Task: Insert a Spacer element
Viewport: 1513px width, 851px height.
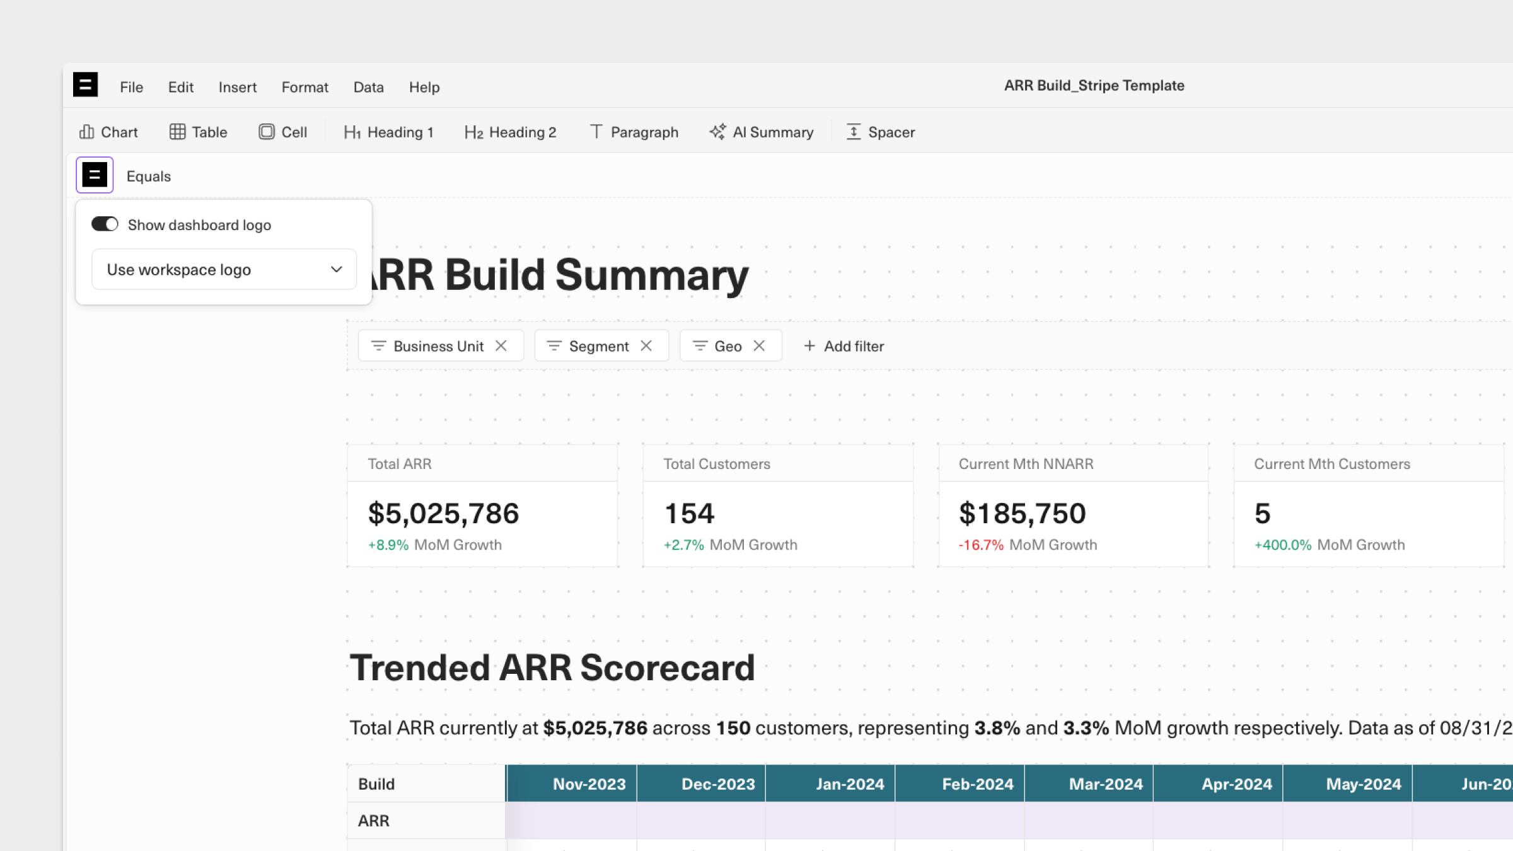Action: (x=881, y=132)
